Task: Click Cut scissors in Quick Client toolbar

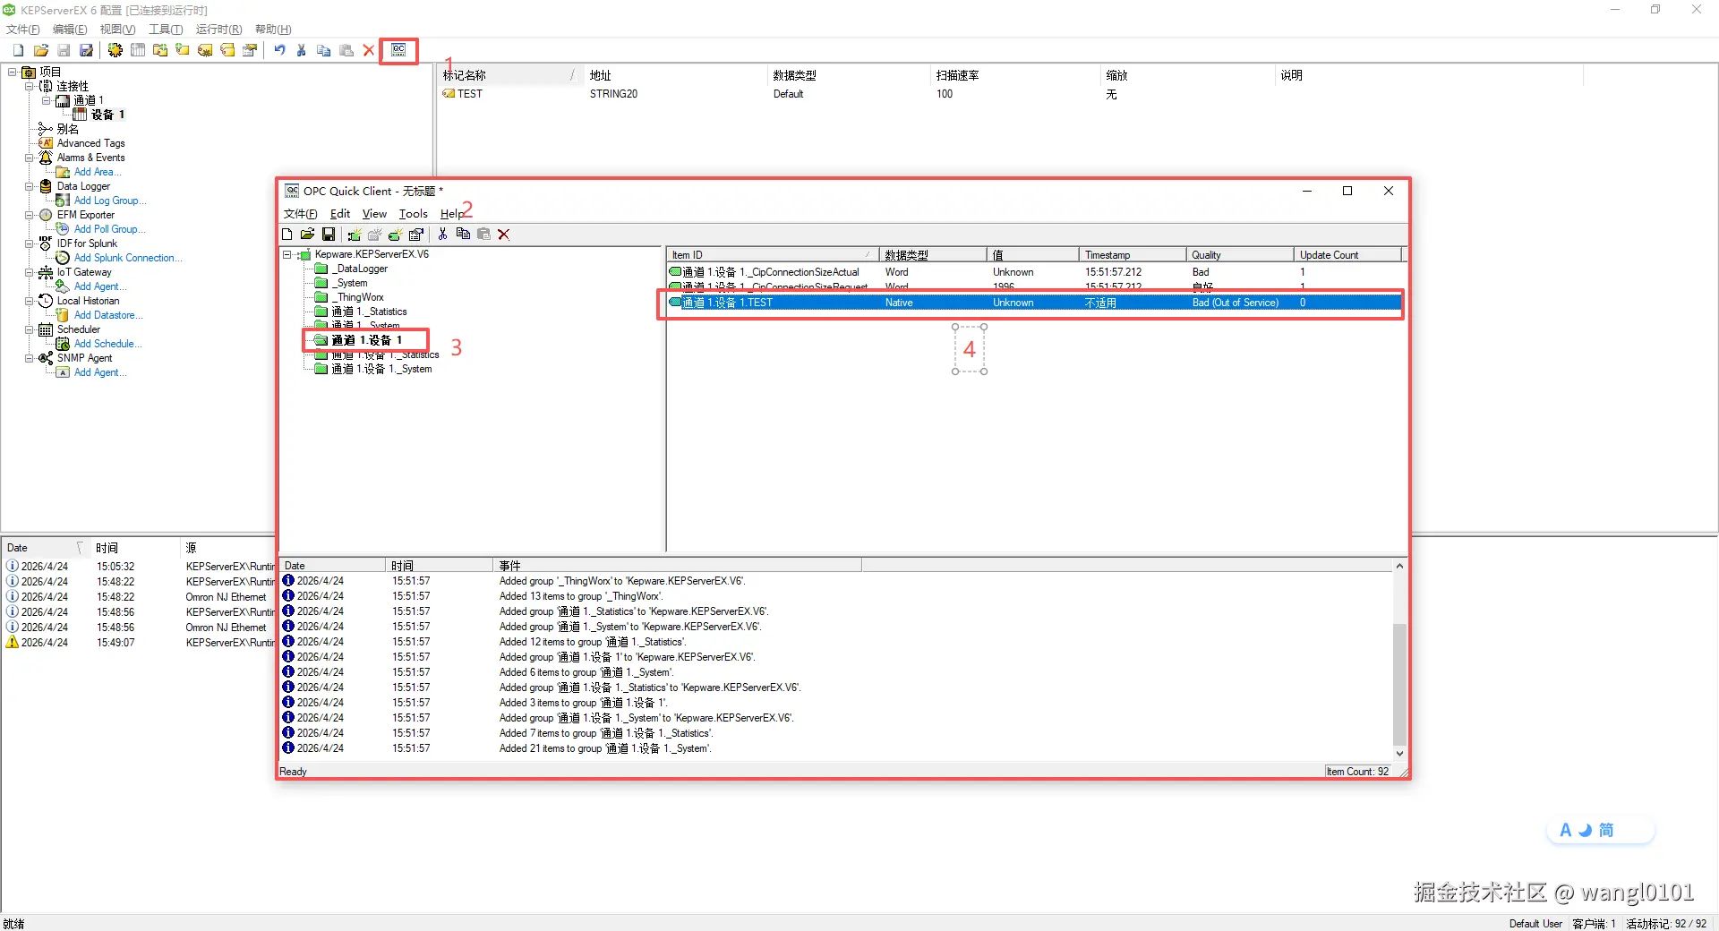Action: 442,235
